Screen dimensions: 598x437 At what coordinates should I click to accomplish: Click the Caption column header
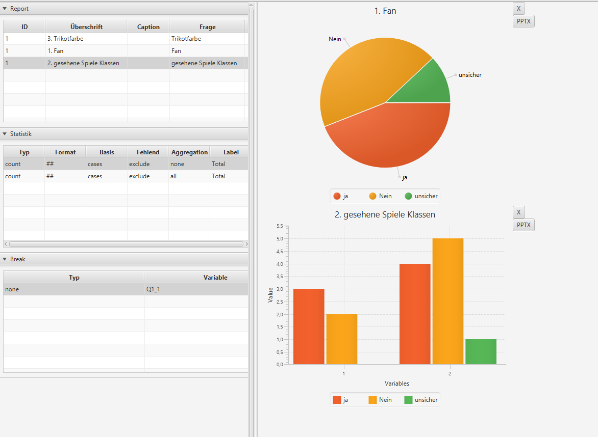pos(148,26)
